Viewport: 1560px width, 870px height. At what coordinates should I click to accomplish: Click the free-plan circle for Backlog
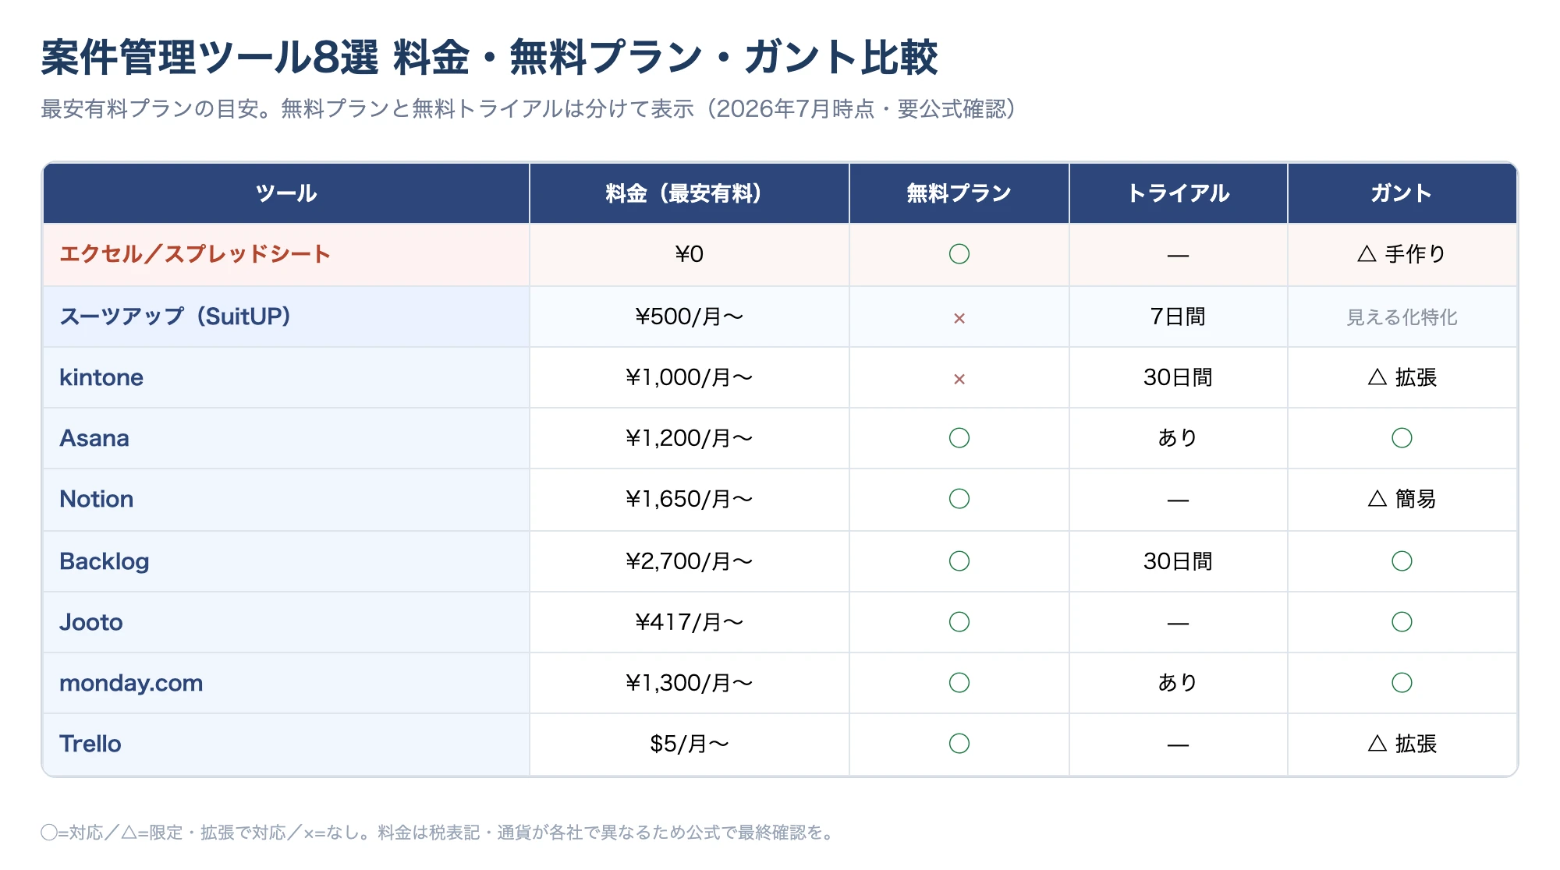959,561
